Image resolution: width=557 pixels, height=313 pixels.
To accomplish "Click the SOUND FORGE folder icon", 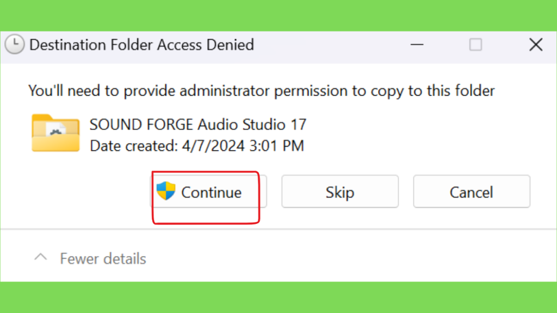I will coord(55,133).
